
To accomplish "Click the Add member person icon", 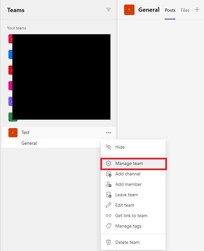I will 108,184.
